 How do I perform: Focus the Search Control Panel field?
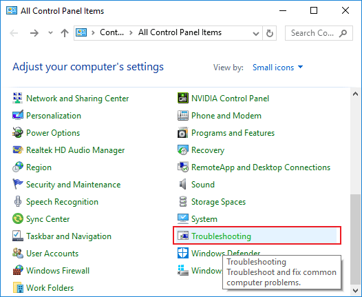click(319, 33)
